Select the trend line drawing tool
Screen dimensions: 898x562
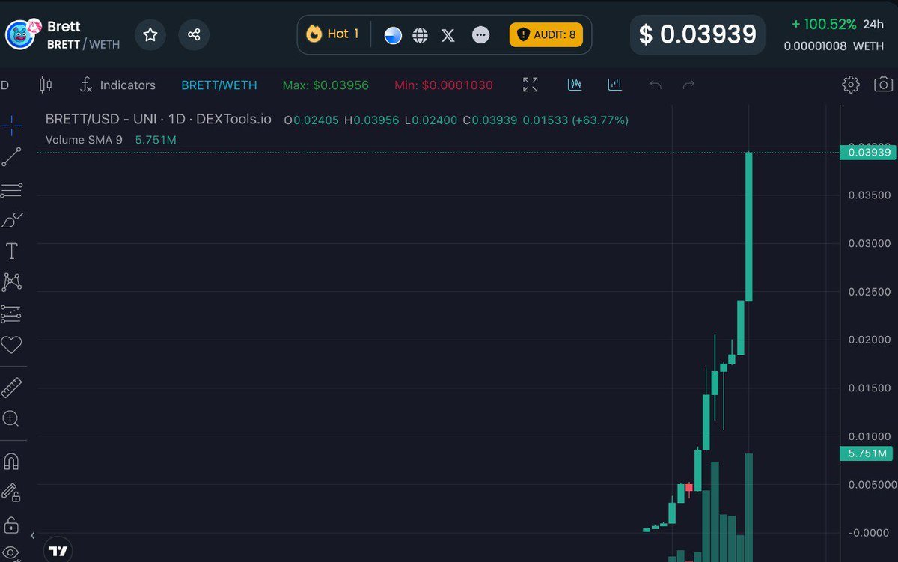[x=11, y=156]
